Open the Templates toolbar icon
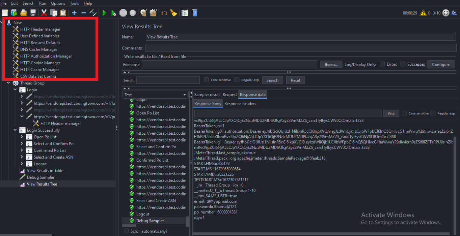460x236 pixels. coord(14,13)
